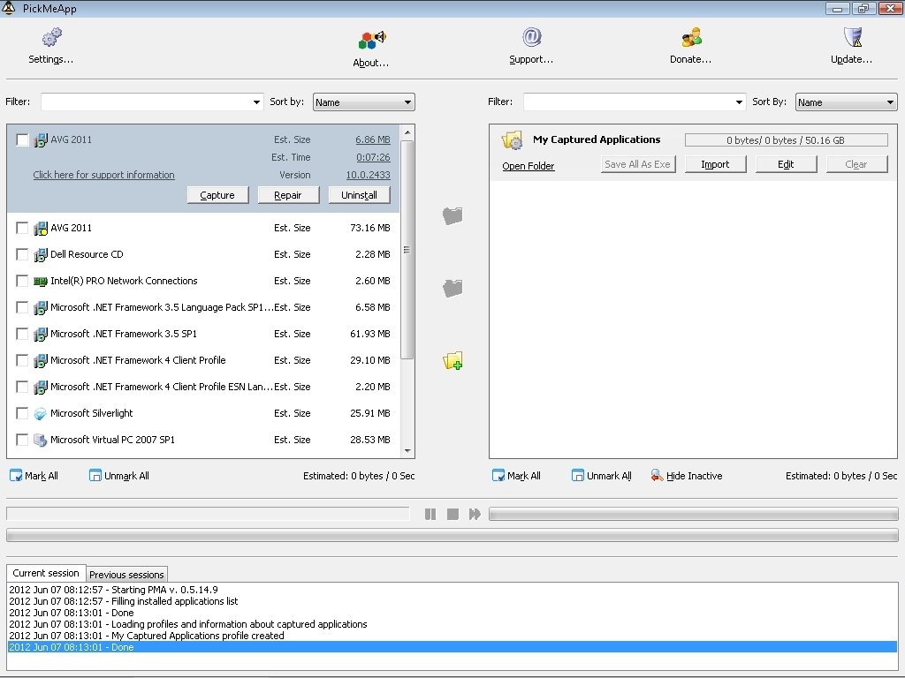Switch to Previous sessions tab
905x678 pixels.
point(127,574)
